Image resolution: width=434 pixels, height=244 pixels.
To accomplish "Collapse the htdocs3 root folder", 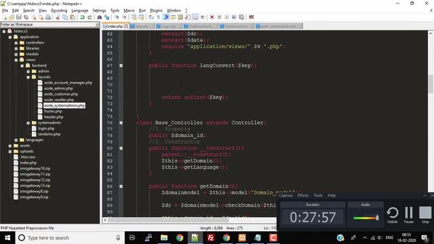I will tap(4, 31).
